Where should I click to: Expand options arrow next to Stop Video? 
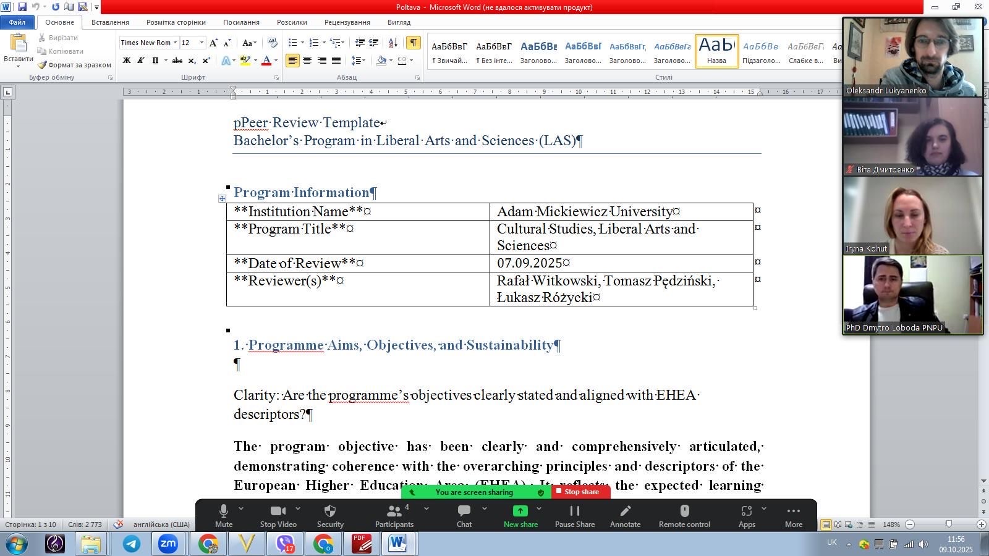[298, 509]
